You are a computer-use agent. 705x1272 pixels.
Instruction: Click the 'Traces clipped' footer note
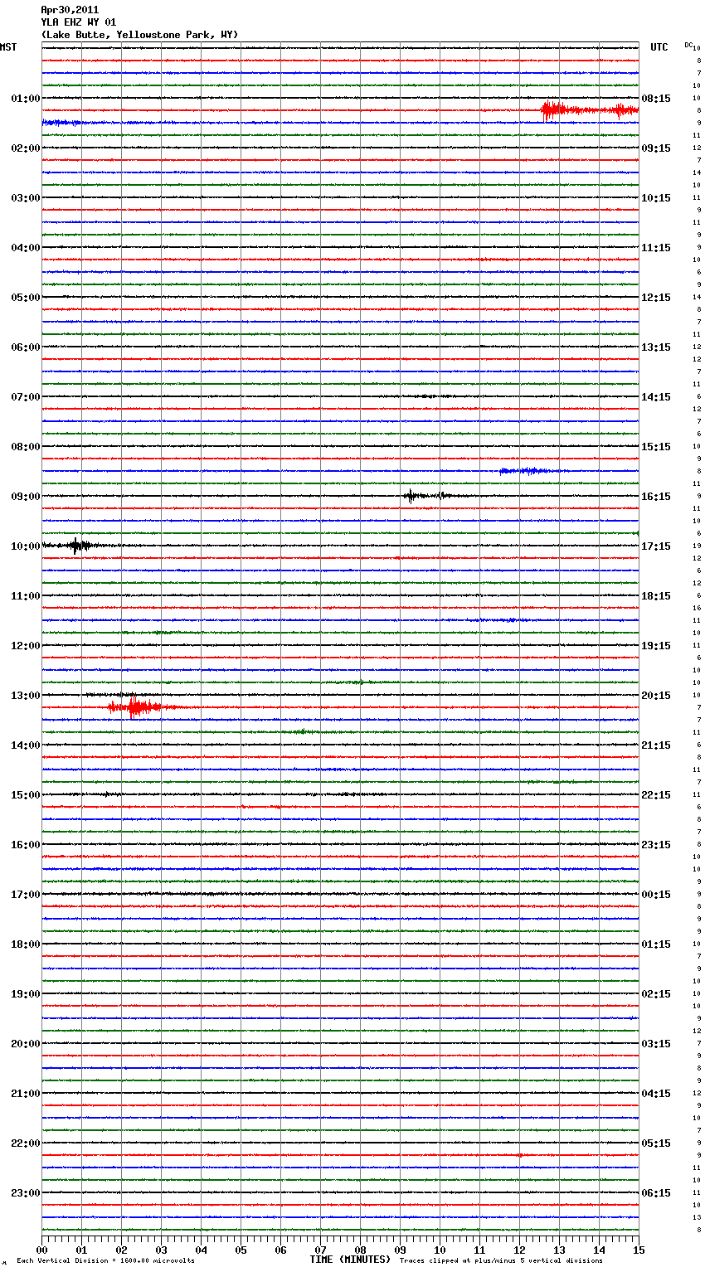501,1261
